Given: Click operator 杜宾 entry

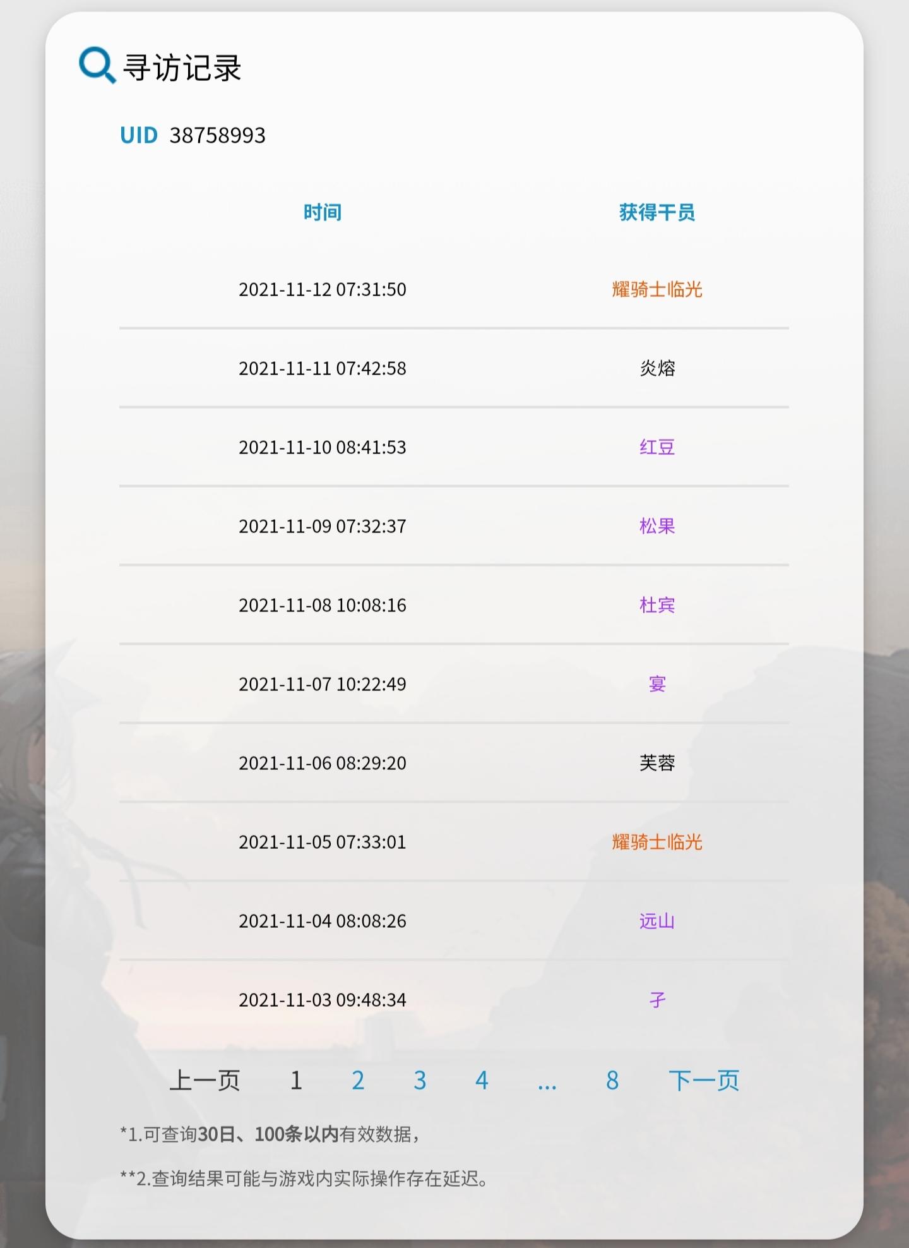Looking at the screenshot, I should point(657,605).
